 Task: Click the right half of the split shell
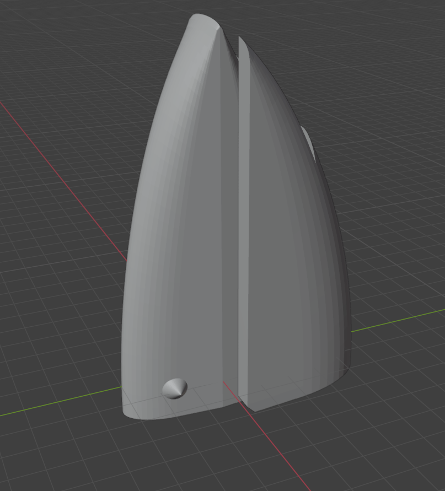point(292,248)
